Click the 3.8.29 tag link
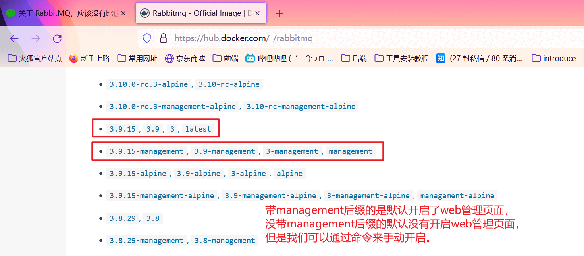Screen dimensions: 584x256 pyautogui.click(x=123, y=218)
